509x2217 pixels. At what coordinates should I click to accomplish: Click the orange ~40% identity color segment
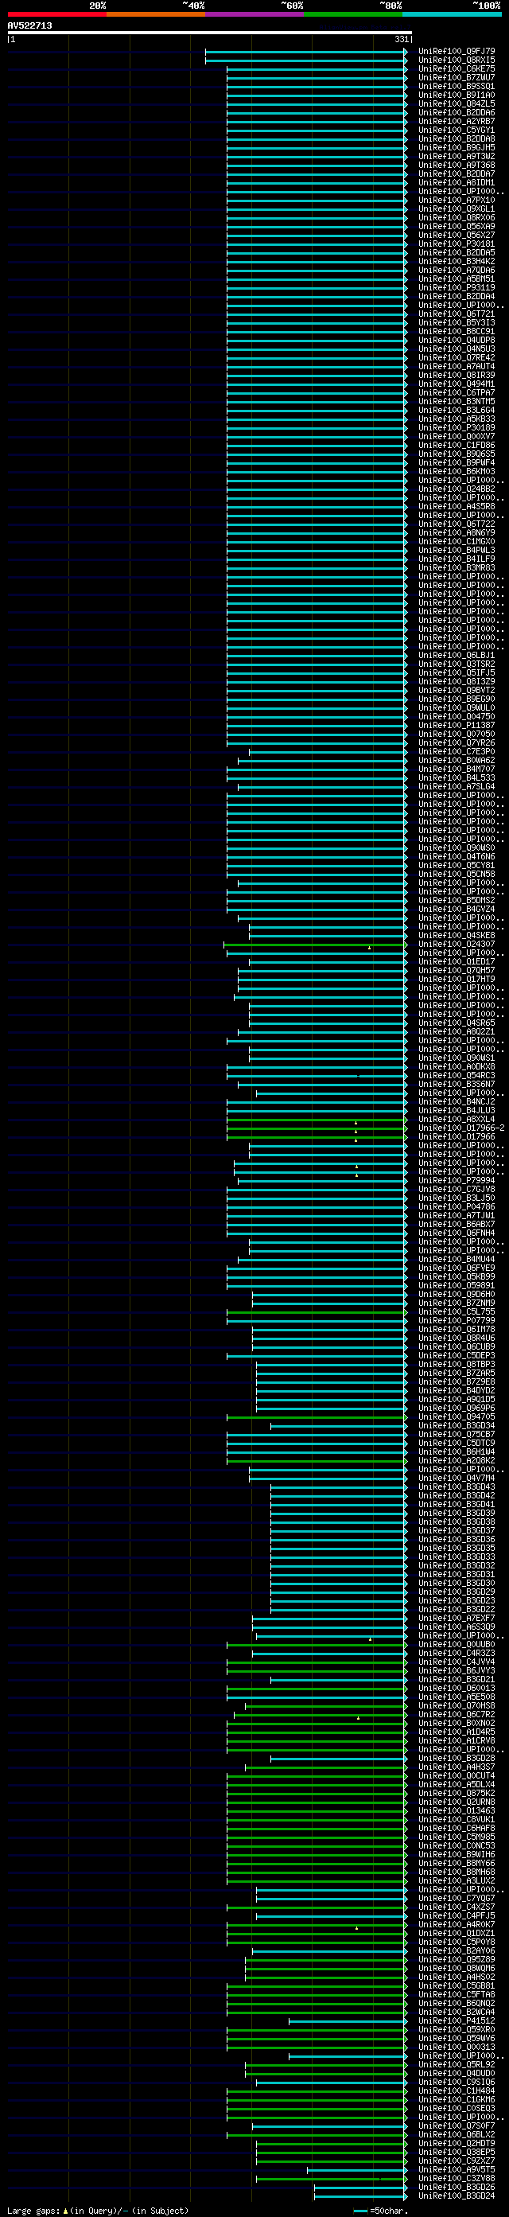tap(156, 14)
